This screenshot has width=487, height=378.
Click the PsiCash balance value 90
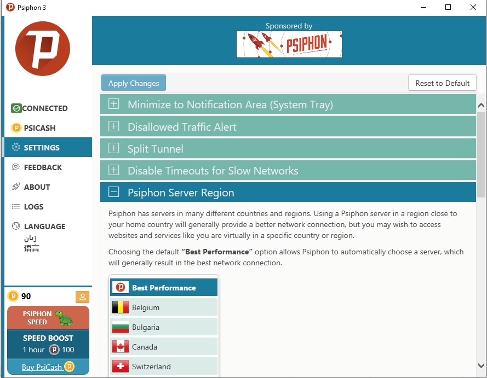[x=26, y=296]
